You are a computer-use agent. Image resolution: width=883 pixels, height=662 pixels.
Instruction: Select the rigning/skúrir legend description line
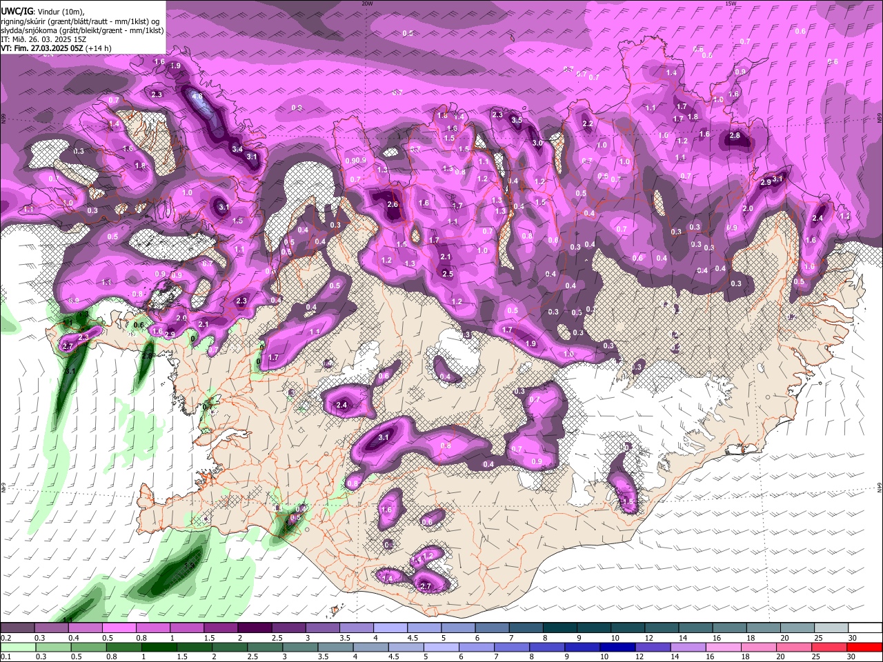(81, 21)
